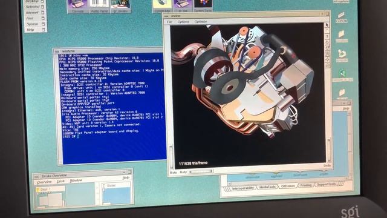
Task: Open the window menu button of Desks Overview
Action: [x=36, y=176]
